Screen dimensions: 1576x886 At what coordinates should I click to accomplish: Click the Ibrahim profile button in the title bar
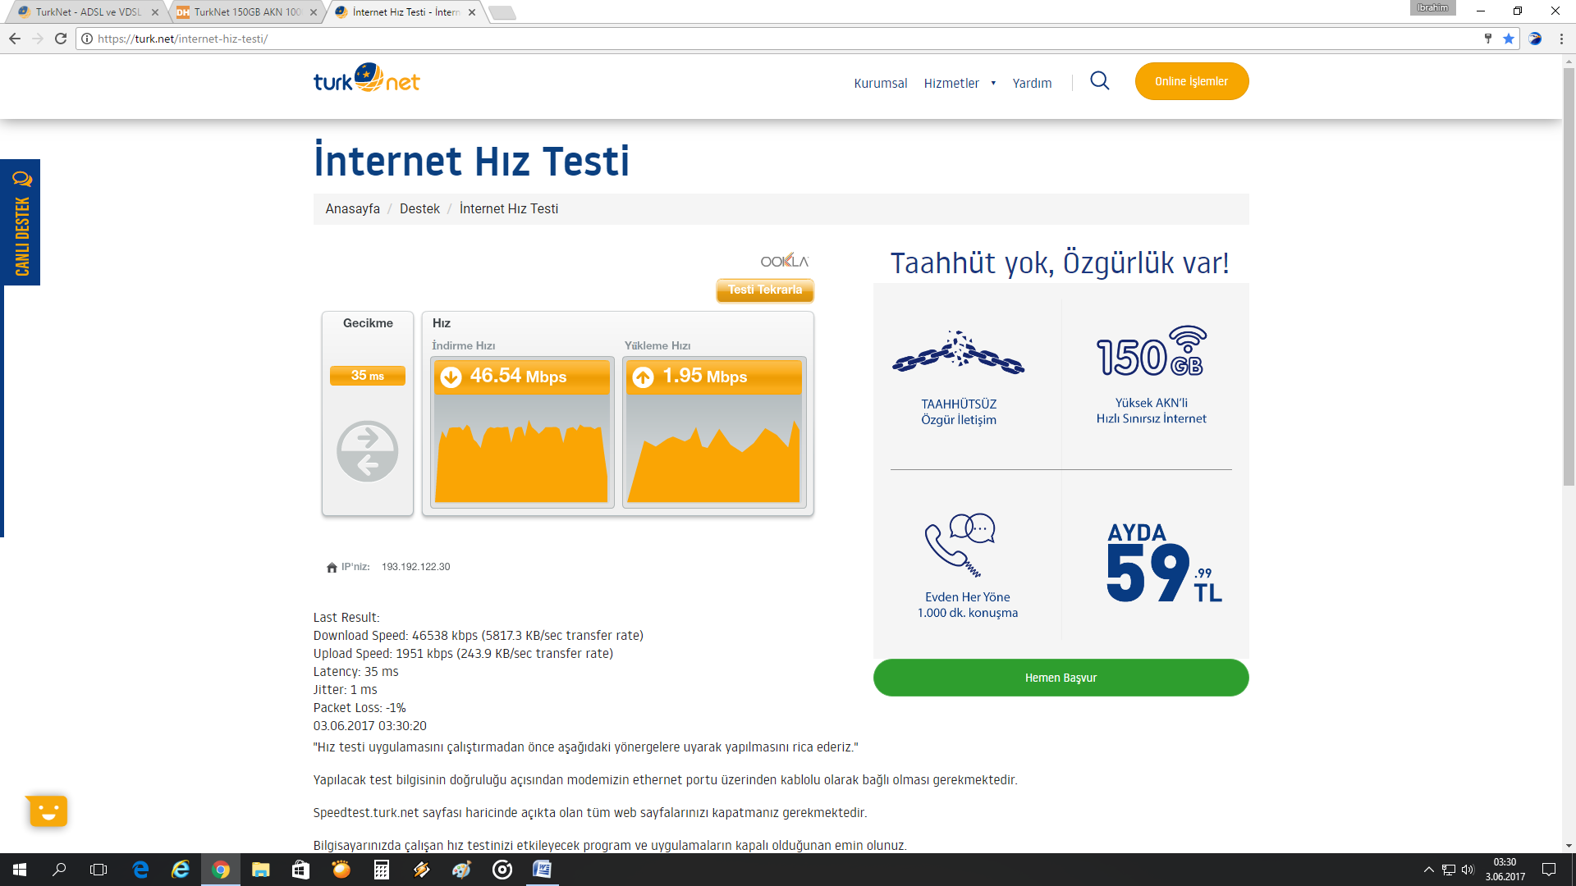click(x=1432, y=8)
